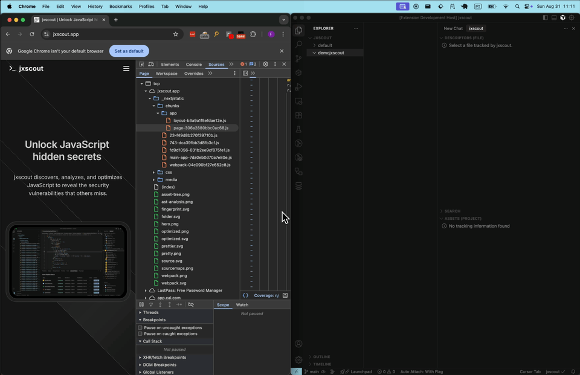Viewport: 580px width, 375px height.
Task: Click the pause script execution icon
Action: click(141, 305)
